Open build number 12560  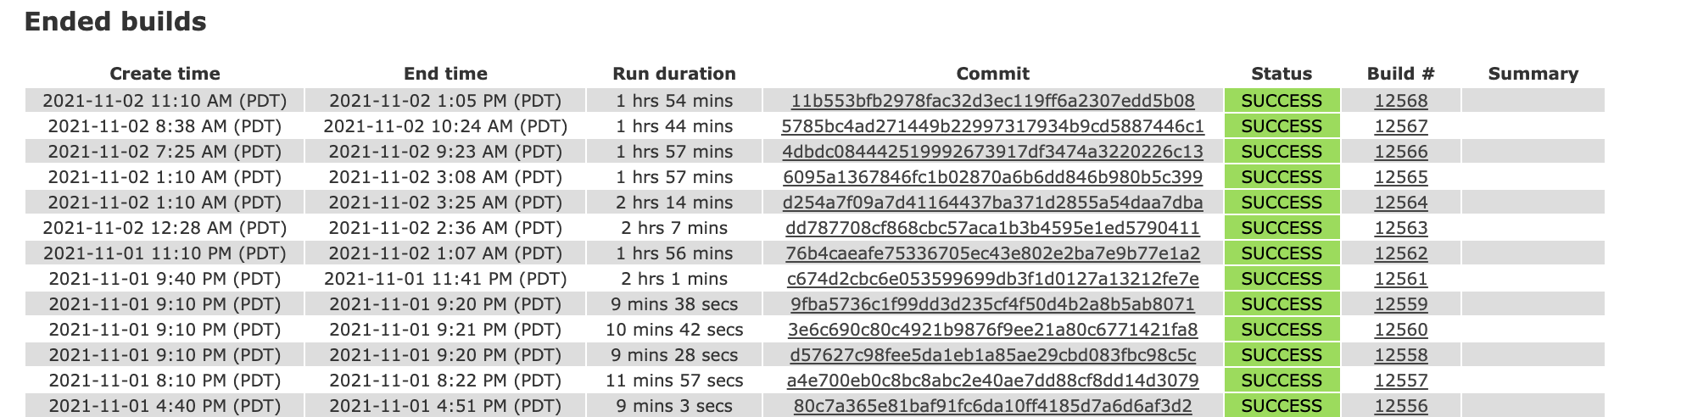click(x=1400, y=330)
